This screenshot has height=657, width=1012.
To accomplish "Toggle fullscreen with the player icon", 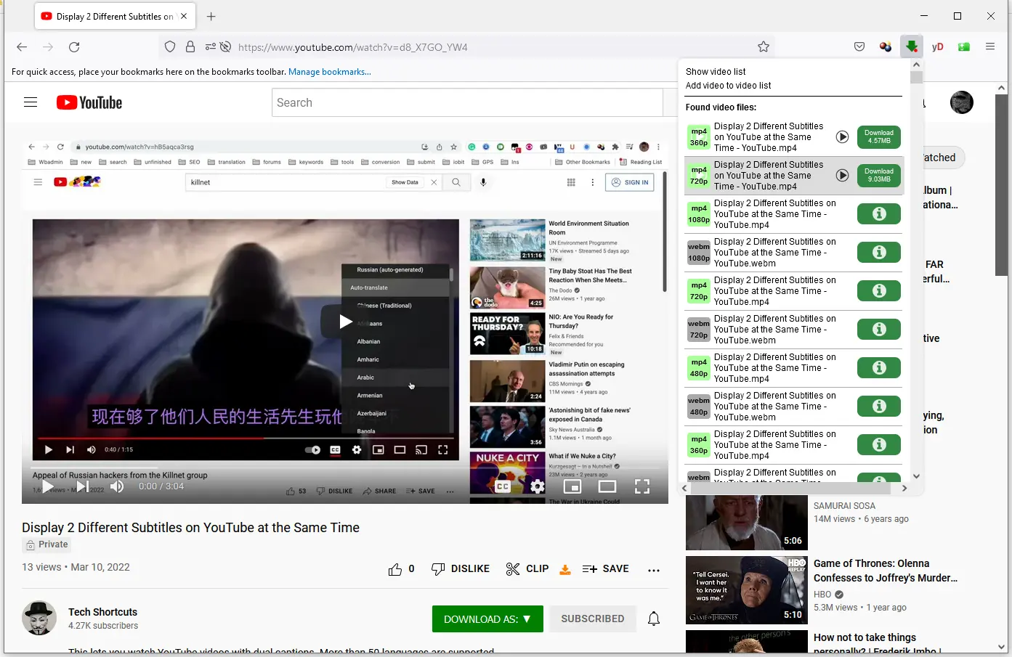I will tap(642, 486).
